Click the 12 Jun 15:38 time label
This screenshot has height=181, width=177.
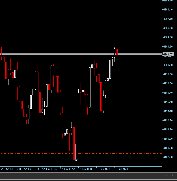coord(31,169)
